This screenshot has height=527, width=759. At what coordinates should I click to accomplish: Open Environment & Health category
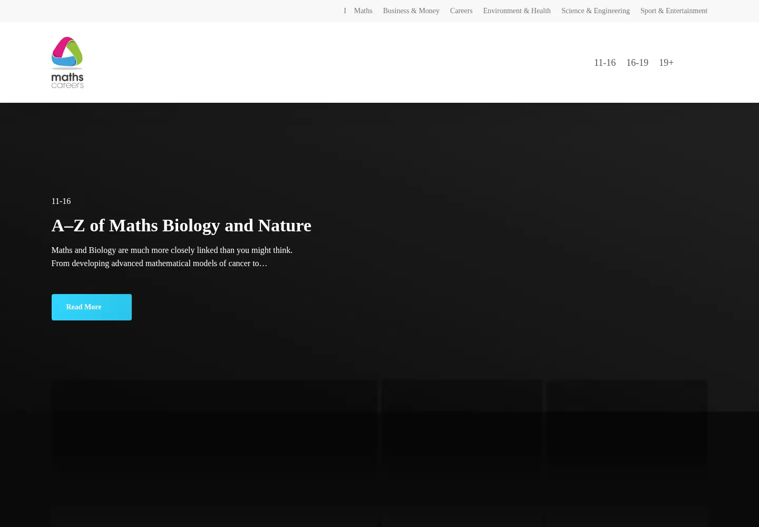(x=517, y=11)
